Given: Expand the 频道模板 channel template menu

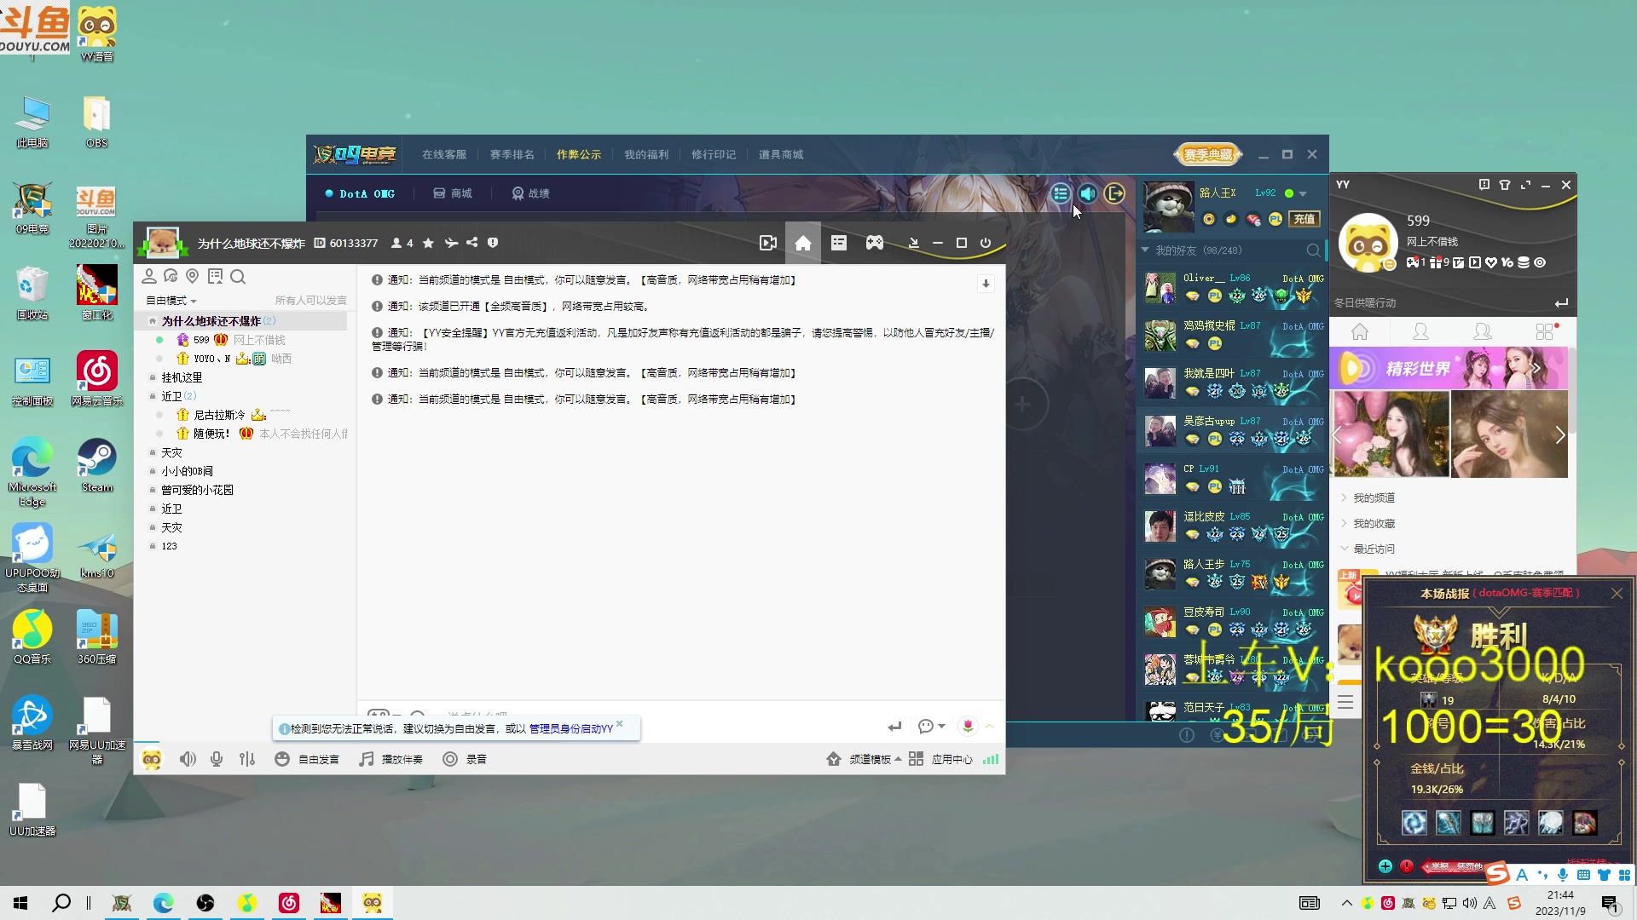Looking at the screenshot, I should point(864,759).
